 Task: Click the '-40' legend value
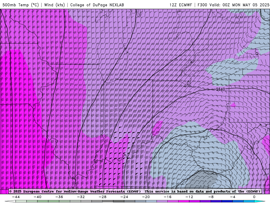coord(37,197)
